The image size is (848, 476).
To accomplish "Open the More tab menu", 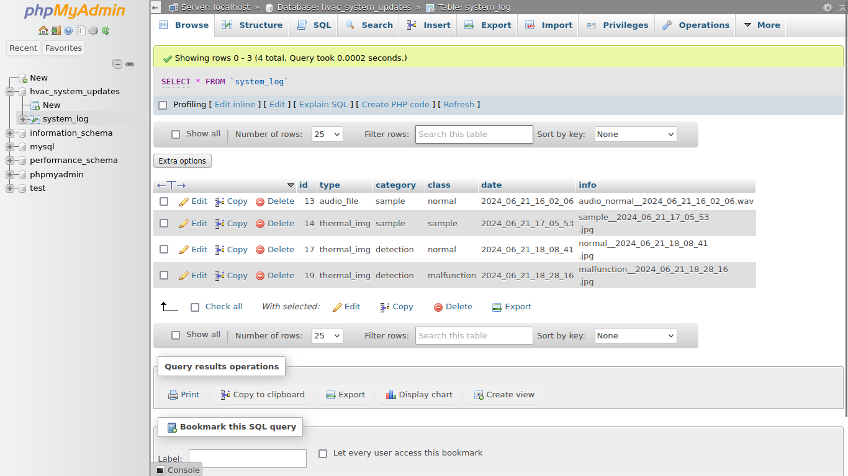I will point(761,25).
